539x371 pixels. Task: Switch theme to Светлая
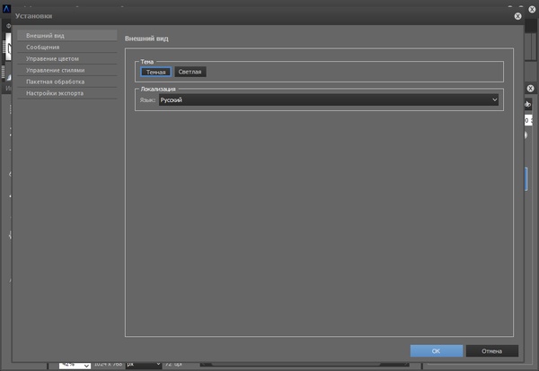[190, 71]
